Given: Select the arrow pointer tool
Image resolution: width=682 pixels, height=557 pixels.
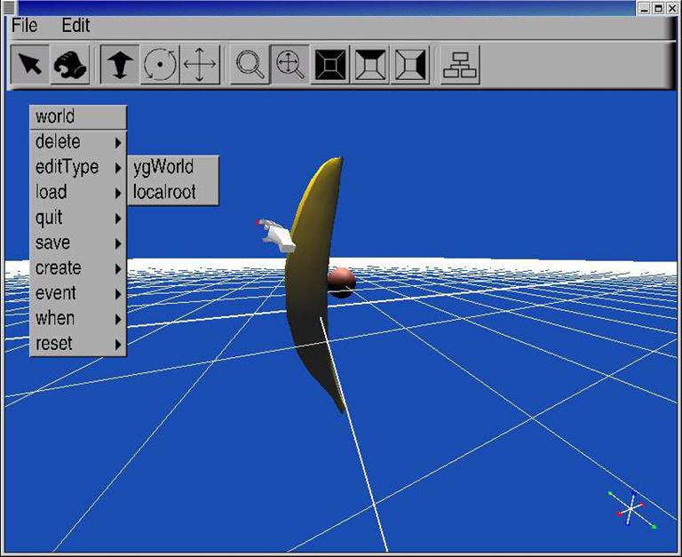Looking at the screenshot, I should pos(29,64).
